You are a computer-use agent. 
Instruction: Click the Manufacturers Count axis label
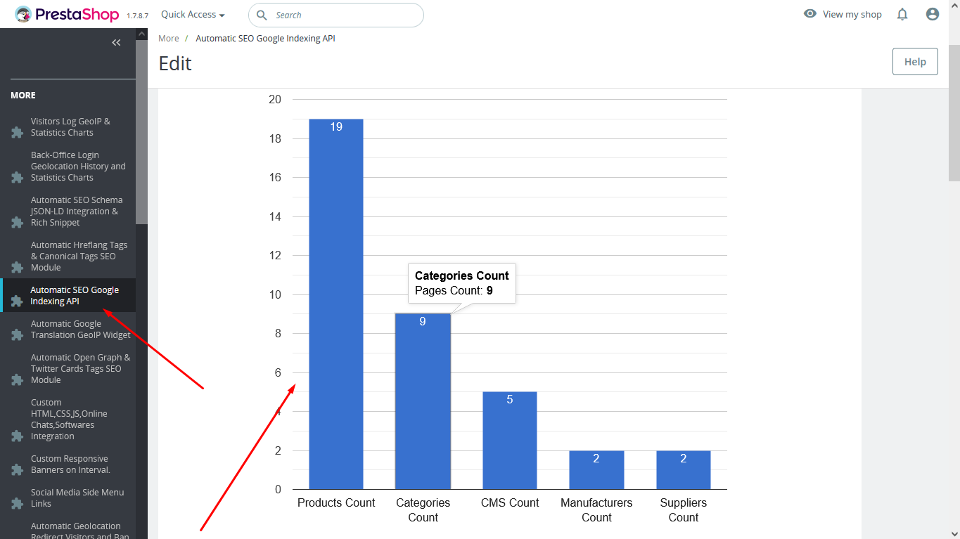click(x=596, y=510)
